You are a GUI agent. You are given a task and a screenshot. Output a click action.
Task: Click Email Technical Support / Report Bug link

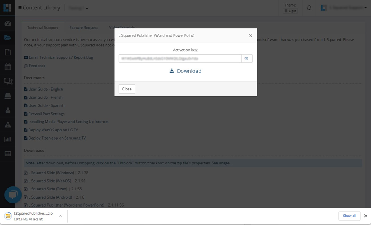[x=61, y=57]
